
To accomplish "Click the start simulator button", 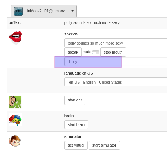I will click(104, 145).
